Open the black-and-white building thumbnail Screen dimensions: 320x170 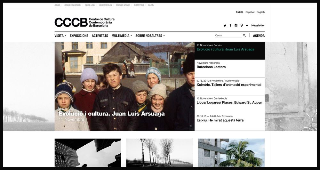88,153
